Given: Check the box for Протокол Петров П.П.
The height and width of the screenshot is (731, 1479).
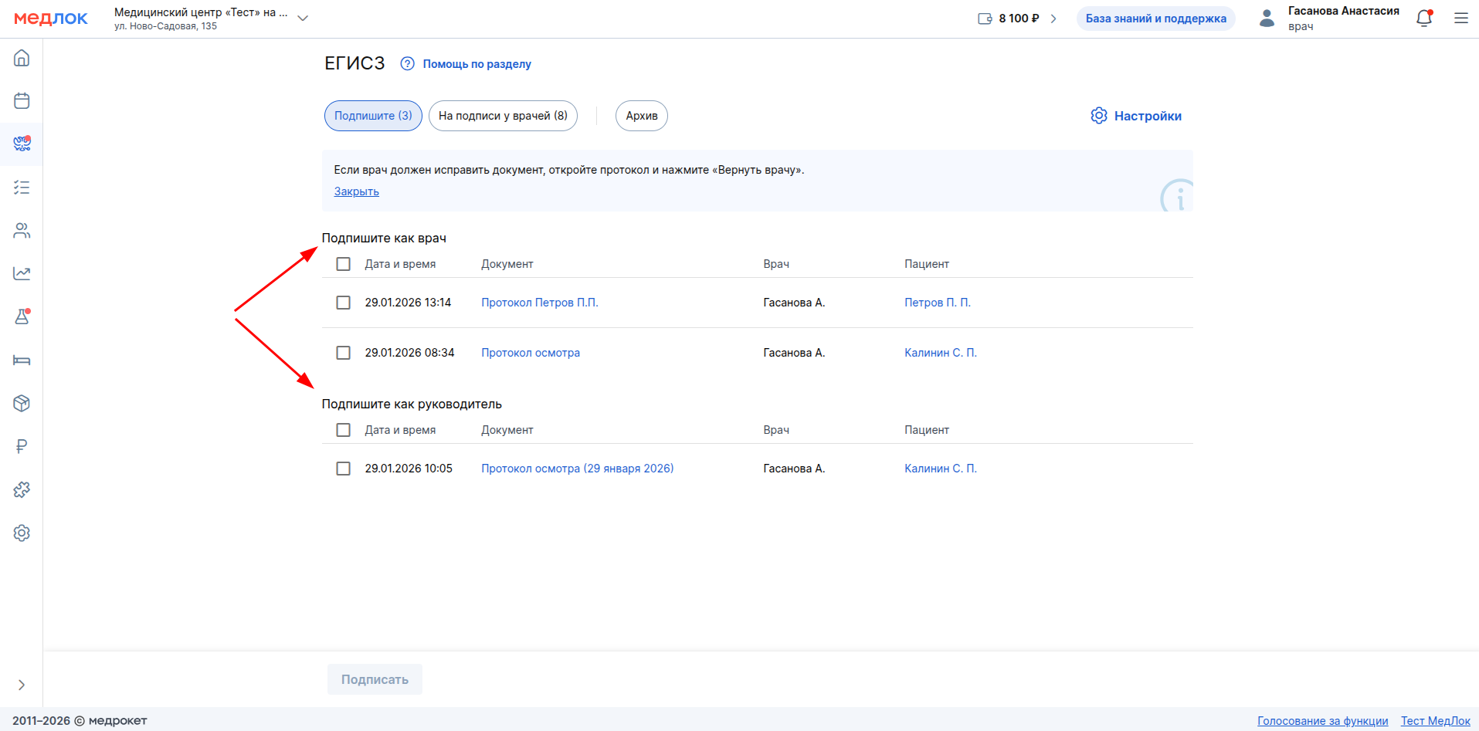Looking at the screenshot, I should [344, 303].
